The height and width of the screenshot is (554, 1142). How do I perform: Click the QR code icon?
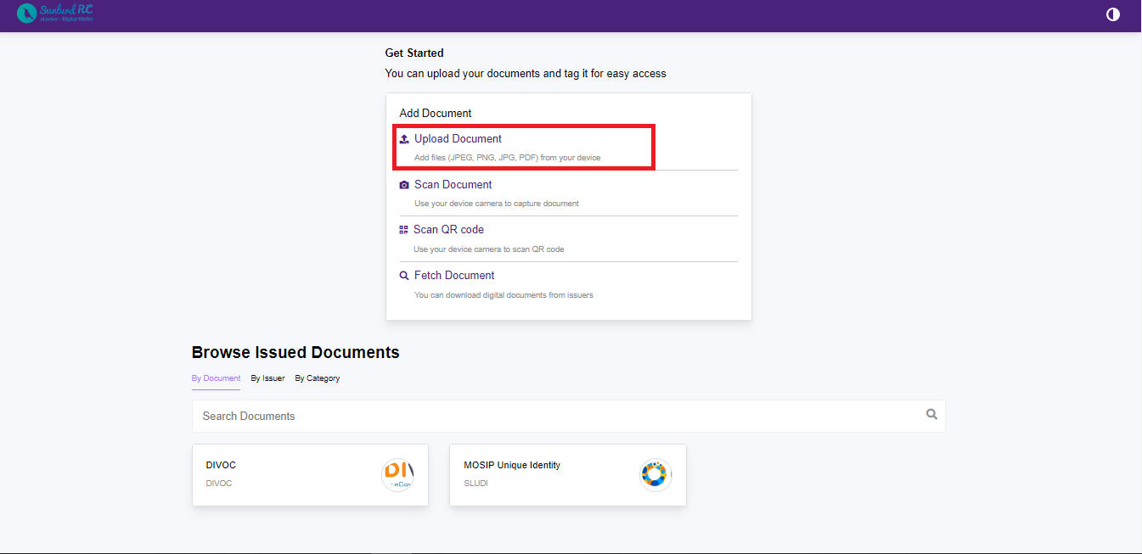404,230
